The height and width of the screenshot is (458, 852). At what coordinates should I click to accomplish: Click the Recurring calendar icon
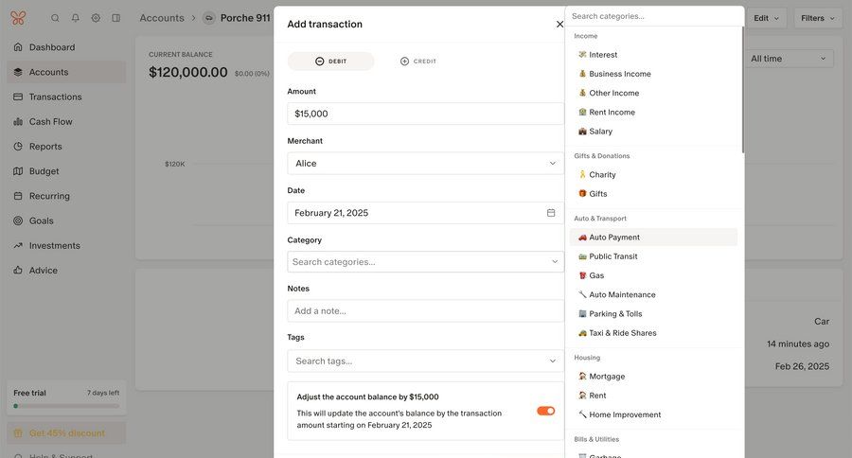click(x=18, y=196)
